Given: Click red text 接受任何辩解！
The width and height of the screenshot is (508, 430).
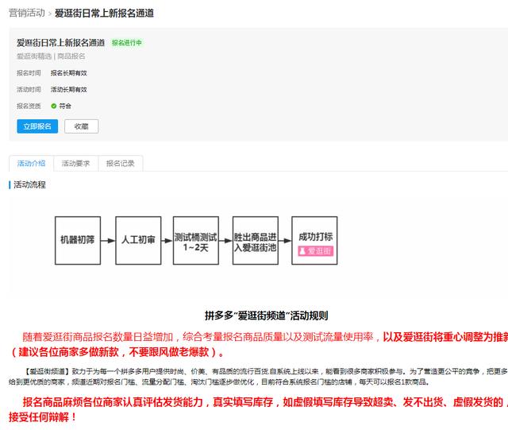Looking at the screenshot, I should (x=42, y=417).
